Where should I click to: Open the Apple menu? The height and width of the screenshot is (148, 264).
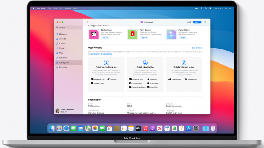pyautogui.click(x=33, y=8)
